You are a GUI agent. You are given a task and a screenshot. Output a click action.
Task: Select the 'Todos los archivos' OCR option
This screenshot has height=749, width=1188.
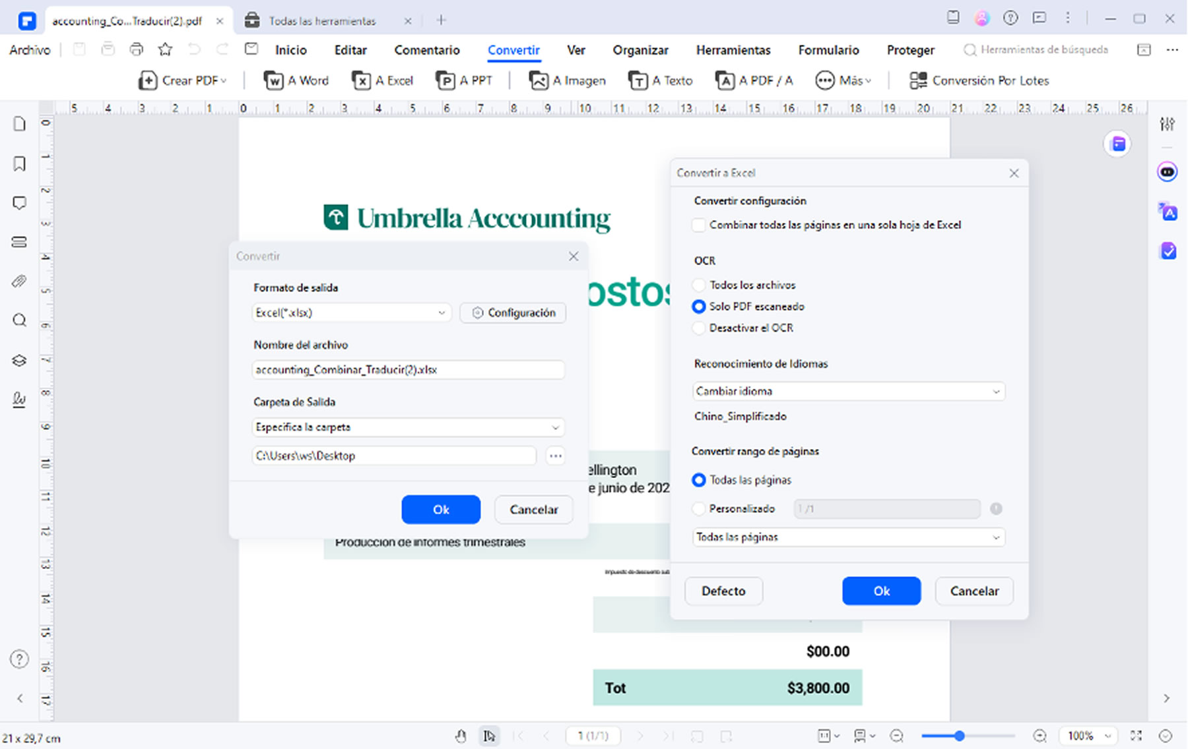[x=699, y=285]
